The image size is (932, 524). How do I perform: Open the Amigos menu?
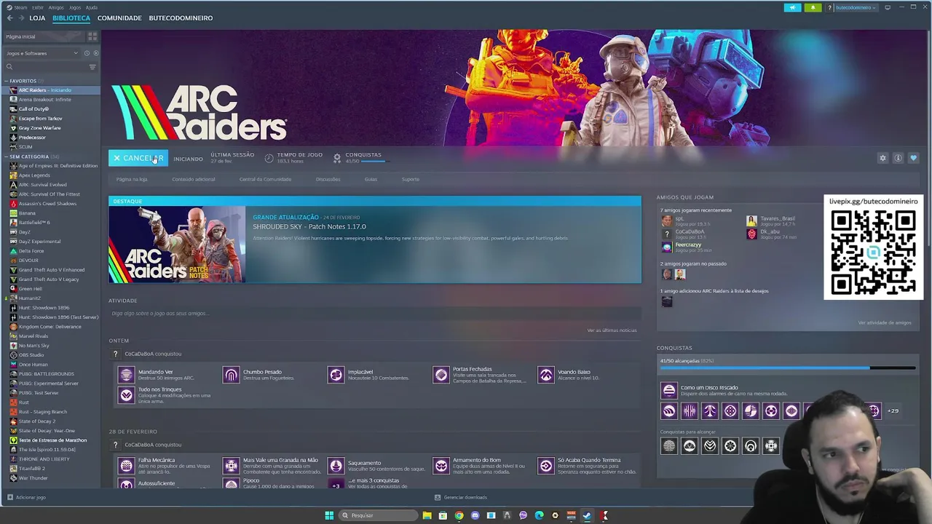[56, 7]
